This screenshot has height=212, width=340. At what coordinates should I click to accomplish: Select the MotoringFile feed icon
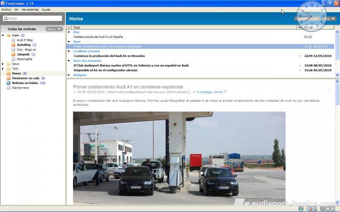[x=13, y=59]
